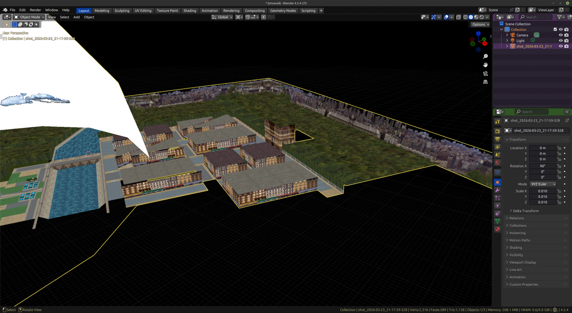This screenshot has height=313, width=572.
Task: Open the viewport Add menu
Action: 76,17
